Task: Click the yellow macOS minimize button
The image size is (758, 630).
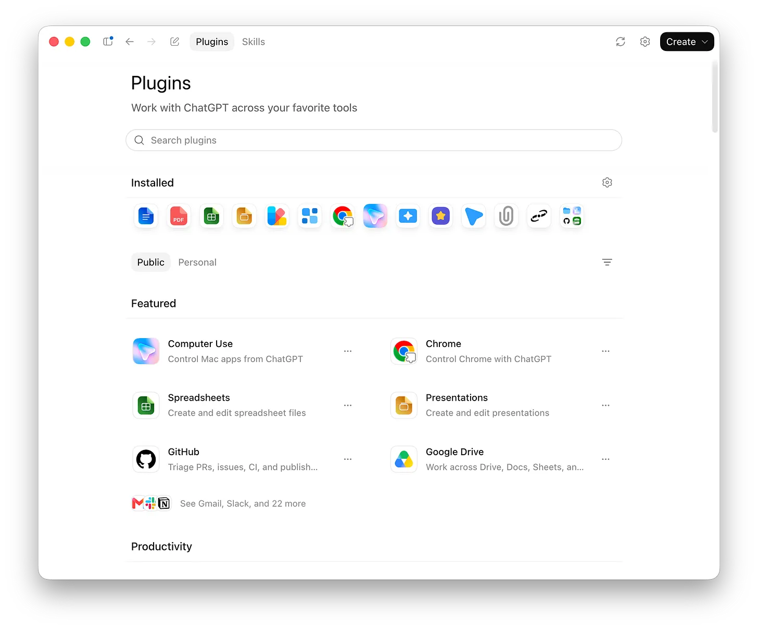Action: point(70,42)
